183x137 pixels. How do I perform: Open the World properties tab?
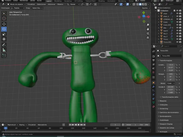[154, 72]
